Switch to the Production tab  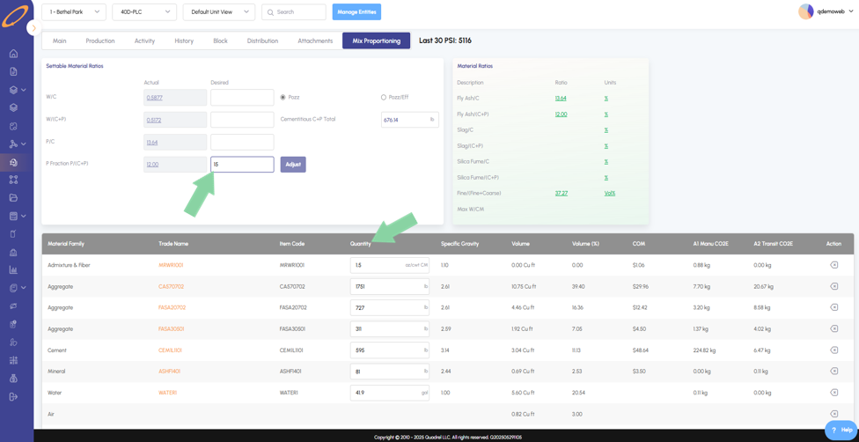100,41
